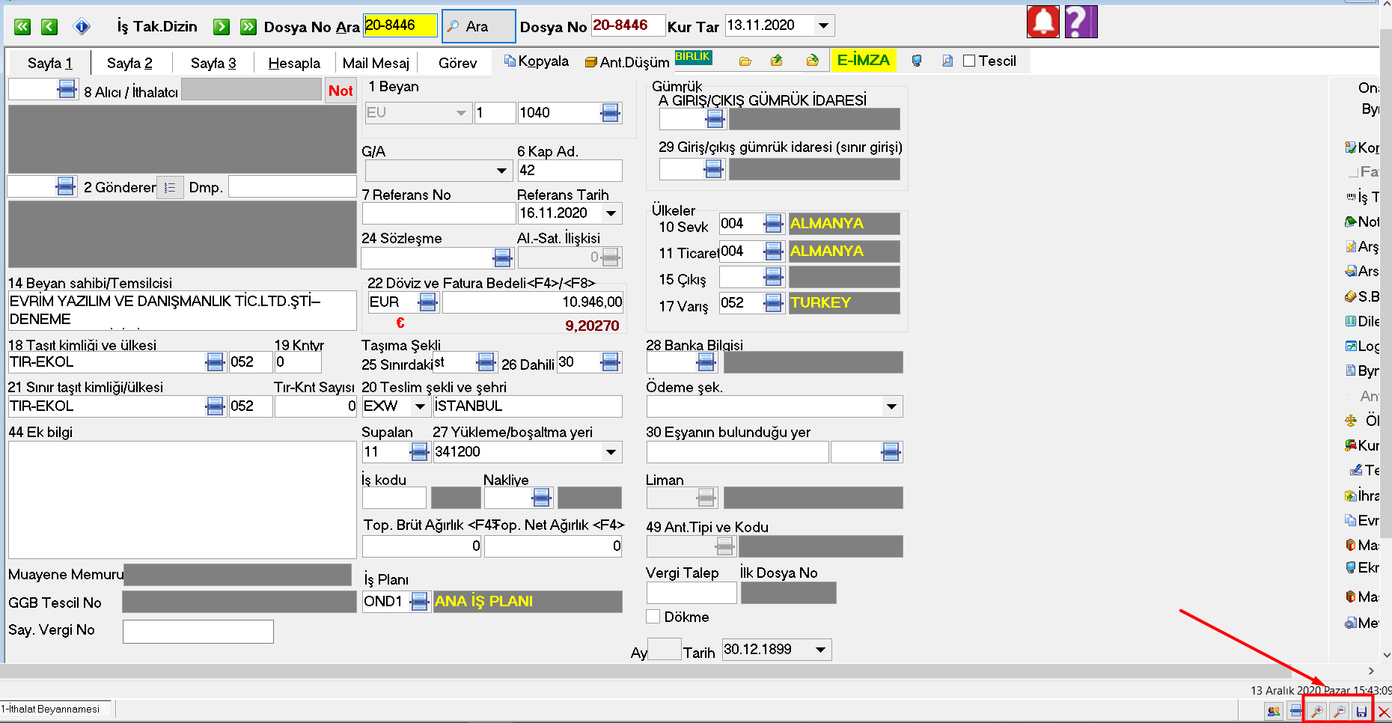Go to first record with double-left arrow

click(x=22, y=27)
